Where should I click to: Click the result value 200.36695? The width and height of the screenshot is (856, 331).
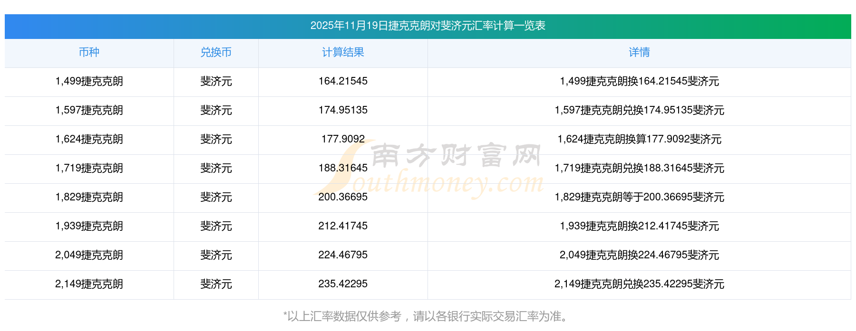click(x=343, y=197)
